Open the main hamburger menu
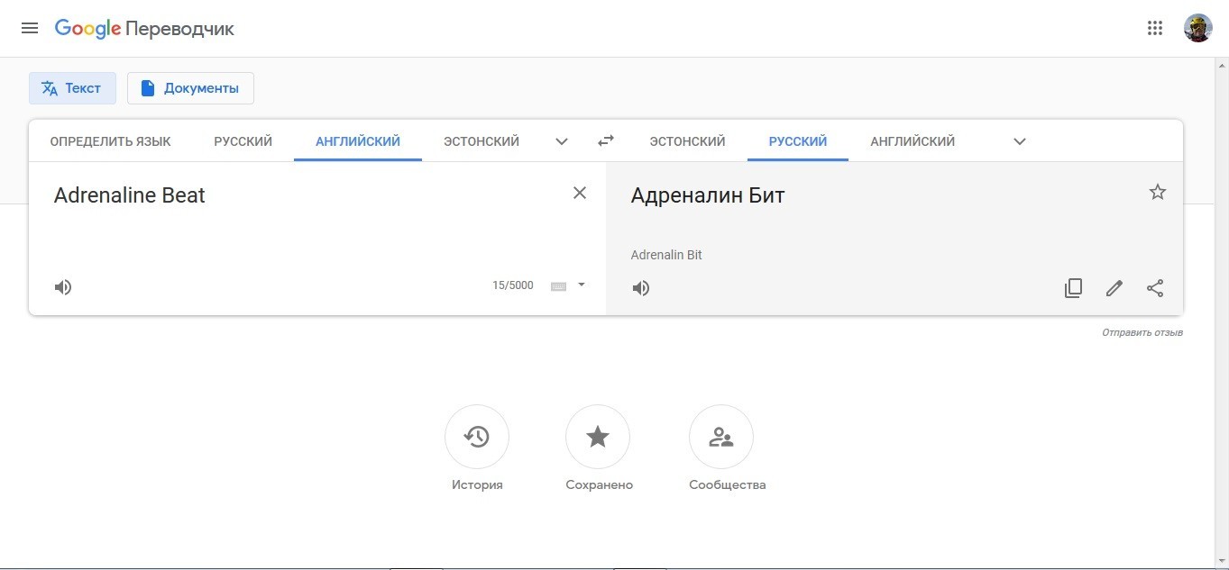 30,28
